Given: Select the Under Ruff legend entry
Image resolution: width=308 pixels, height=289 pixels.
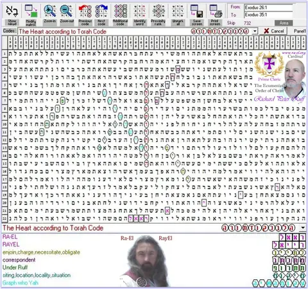Looking at the screenshot, I should 15,267.
